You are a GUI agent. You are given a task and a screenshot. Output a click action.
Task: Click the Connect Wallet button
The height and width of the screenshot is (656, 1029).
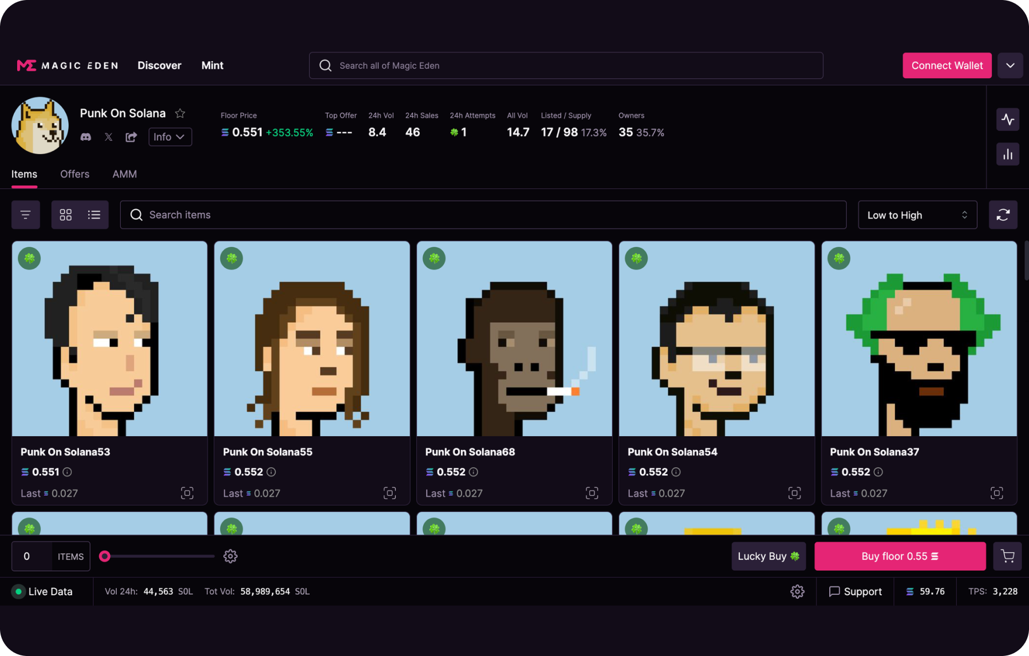(x=947, y=66)
